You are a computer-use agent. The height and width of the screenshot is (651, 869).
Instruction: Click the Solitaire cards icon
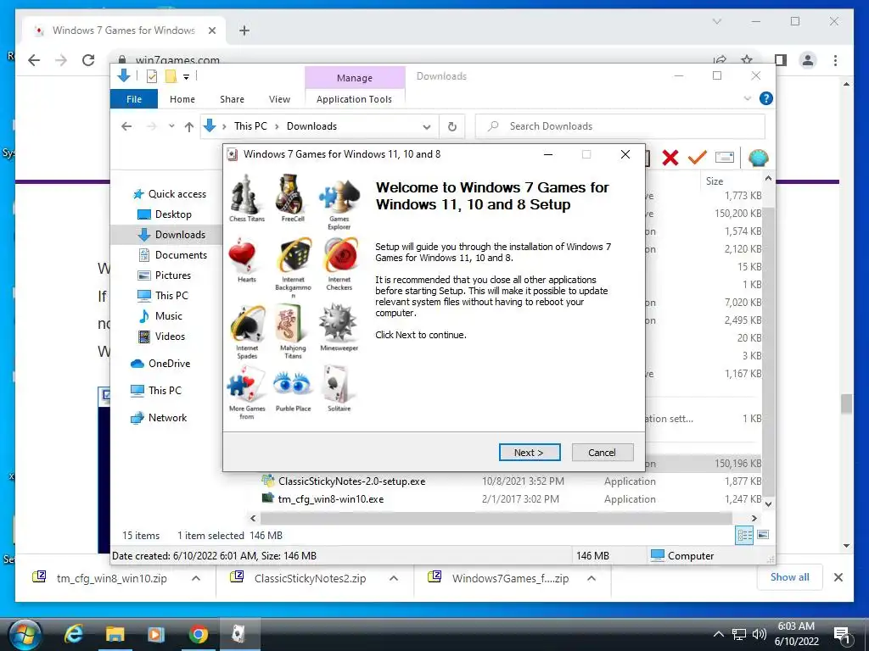[x=338, y=385]
